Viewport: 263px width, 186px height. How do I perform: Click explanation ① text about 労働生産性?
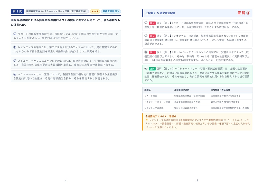(x=197, y=25)
